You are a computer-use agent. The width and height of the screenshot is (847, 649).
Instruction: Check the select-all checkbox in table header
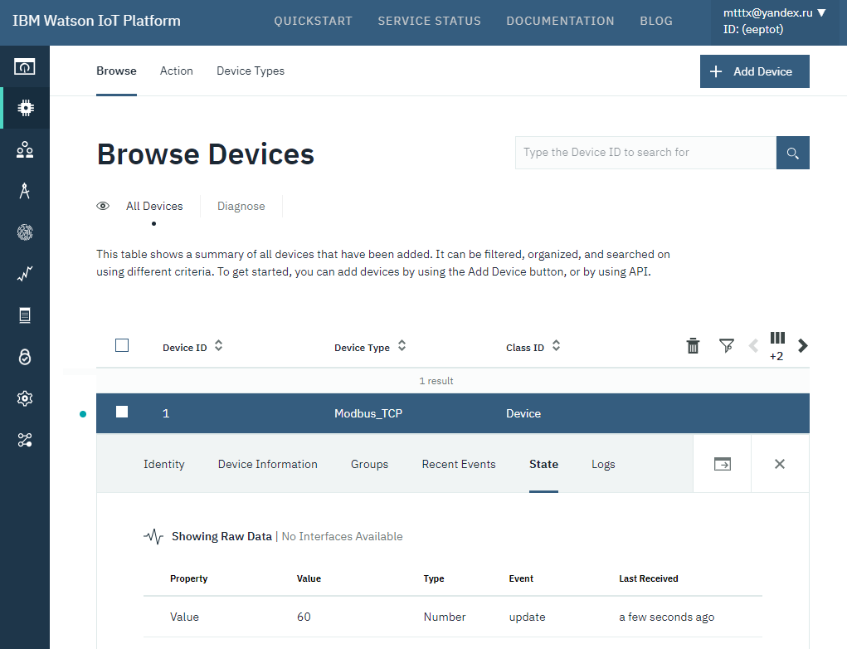[122, 345]
